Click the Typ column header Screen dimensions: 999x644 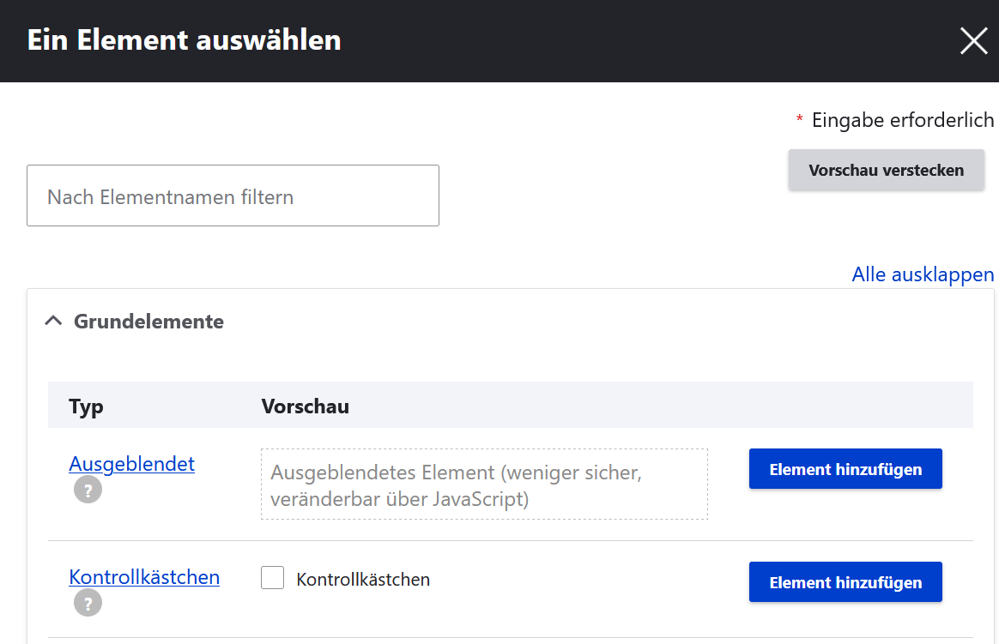point(86,406)
